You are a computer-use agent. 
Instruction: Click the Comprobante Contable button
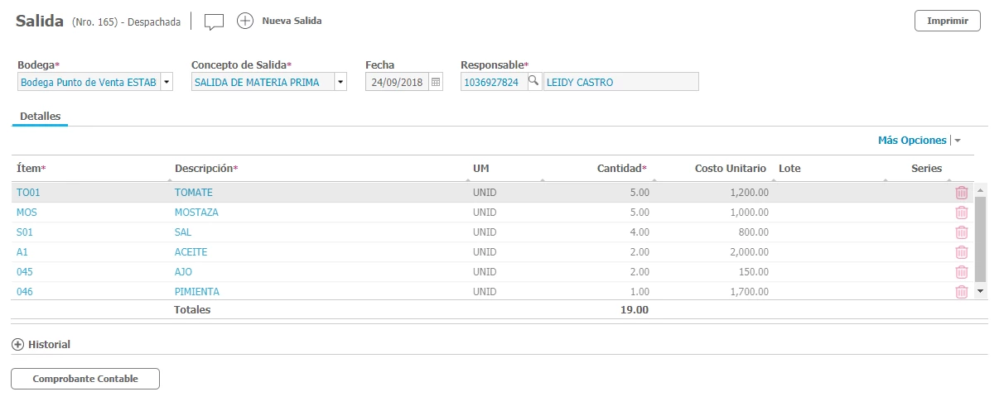[84, 379]
